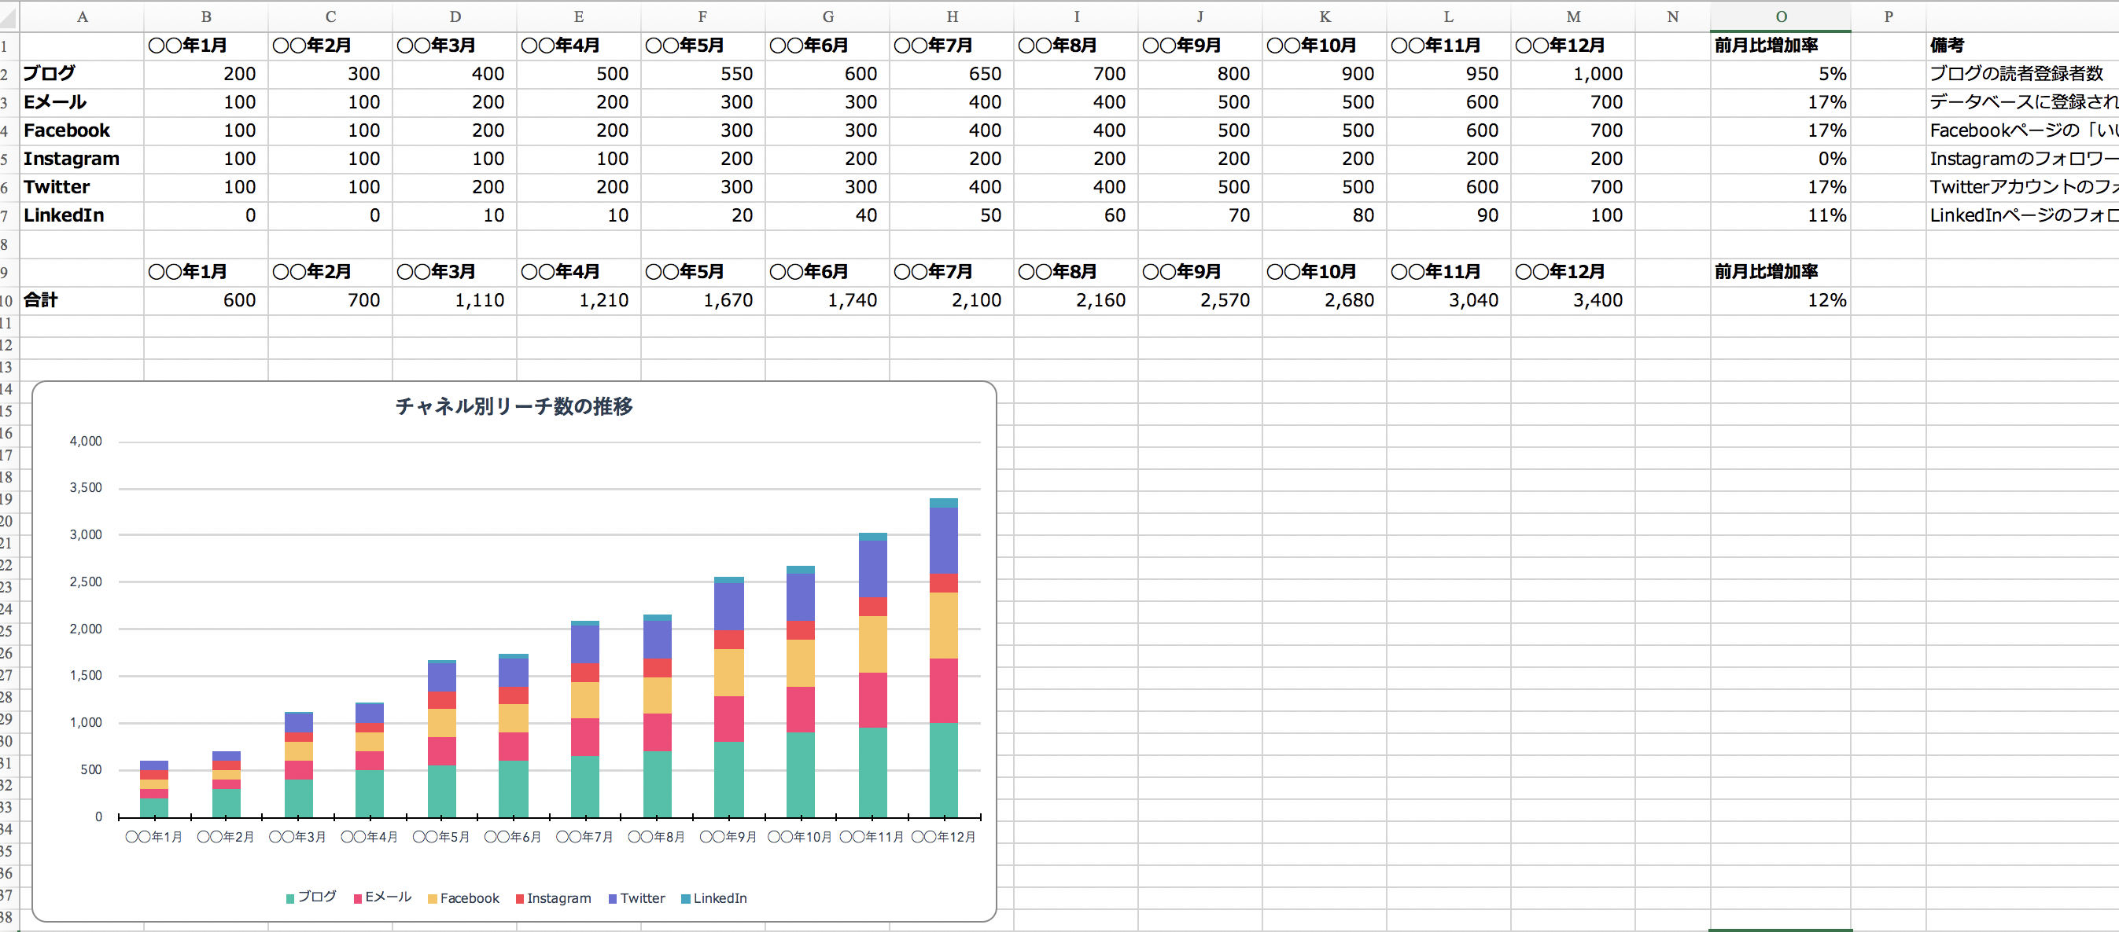The height and width of the screenshot is (932, 2119).
Task: Select the Twitter row label cell
Action: pos(82,187)
